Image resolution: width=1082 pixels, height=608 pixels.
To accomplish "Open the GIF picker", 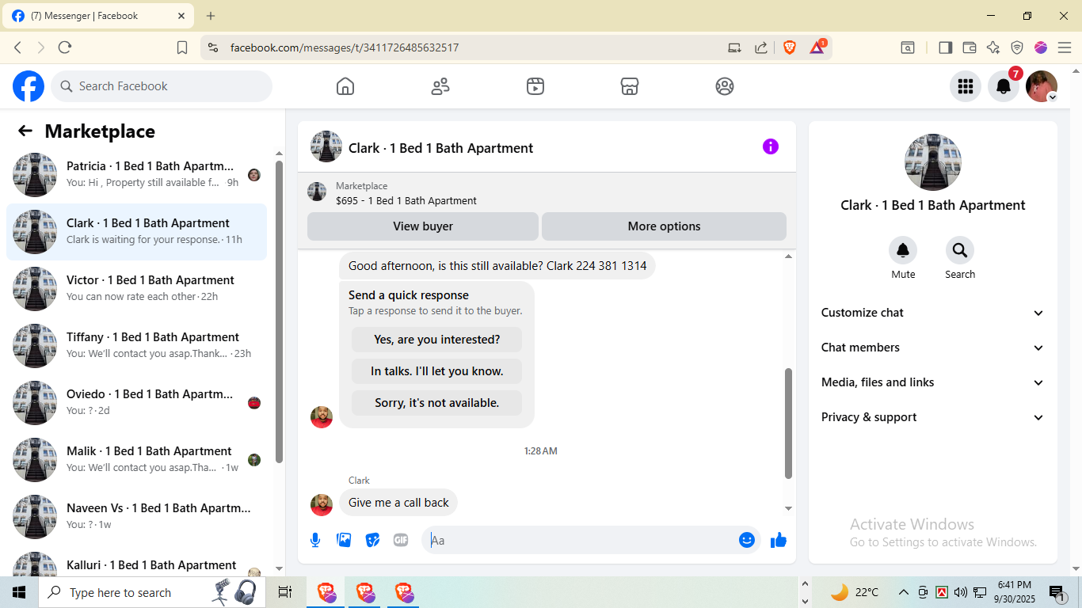I will pos(401,540).
